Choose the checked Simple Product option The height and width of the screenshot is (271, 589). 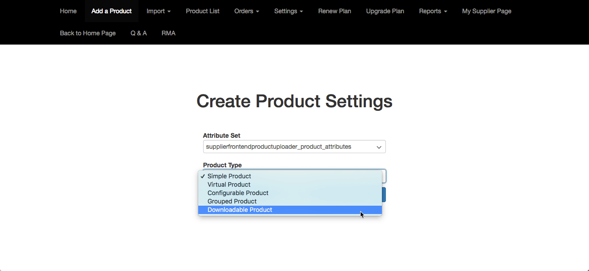pos(229,176)
